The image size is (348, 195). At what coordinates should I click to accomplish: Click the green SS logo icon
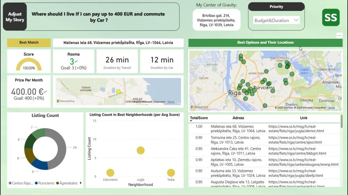pyautogui.click(x=331, y=17)
